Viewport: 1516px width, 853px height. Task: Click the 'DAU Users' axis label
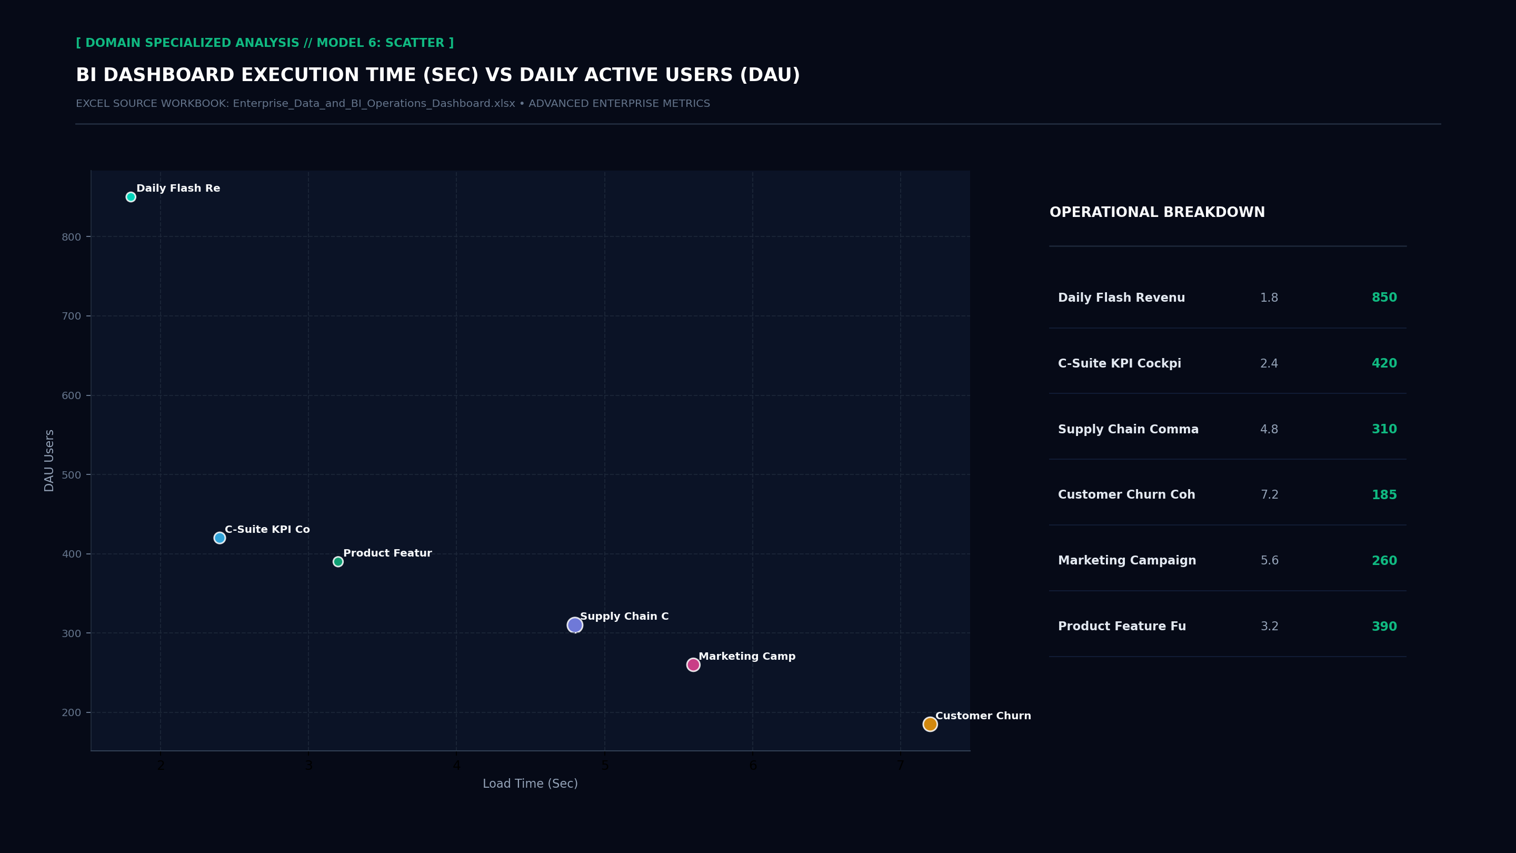pos(49,460)
